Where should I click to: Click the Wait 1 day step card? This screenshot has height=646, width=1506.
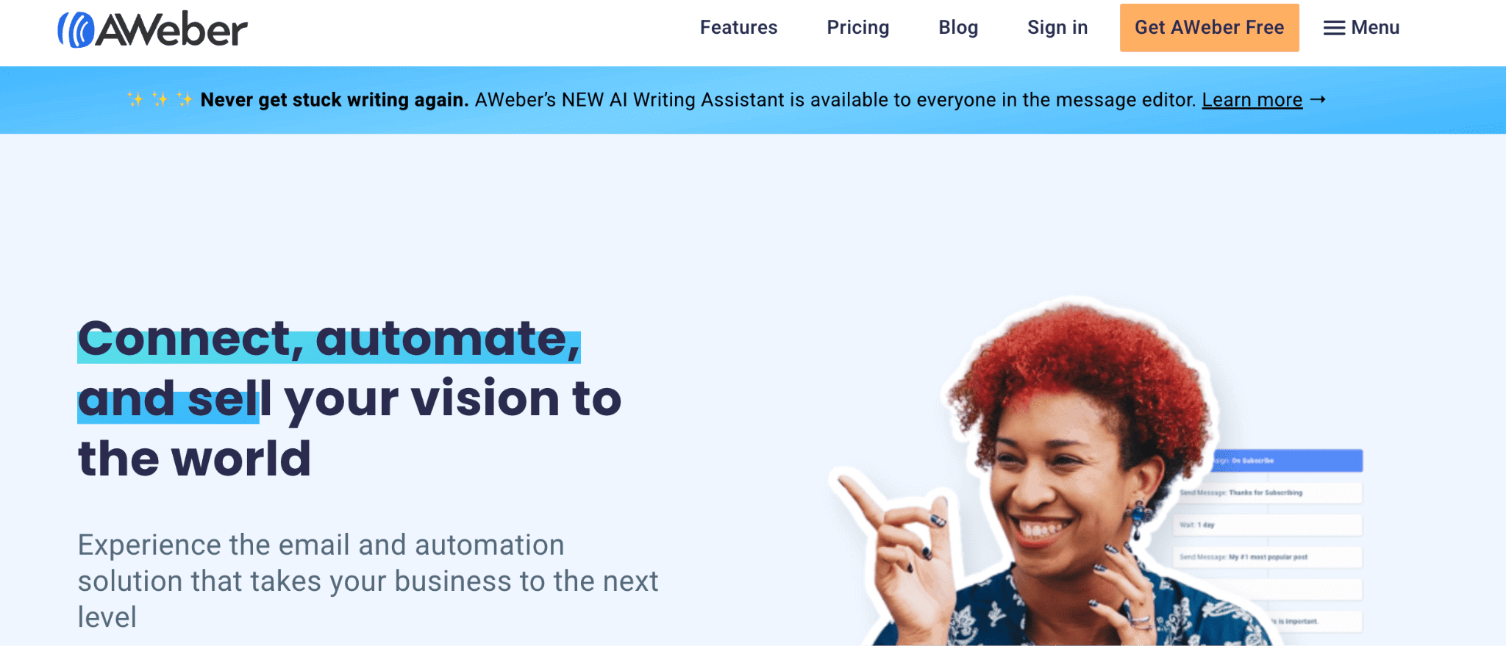(x=1268, y=525)
